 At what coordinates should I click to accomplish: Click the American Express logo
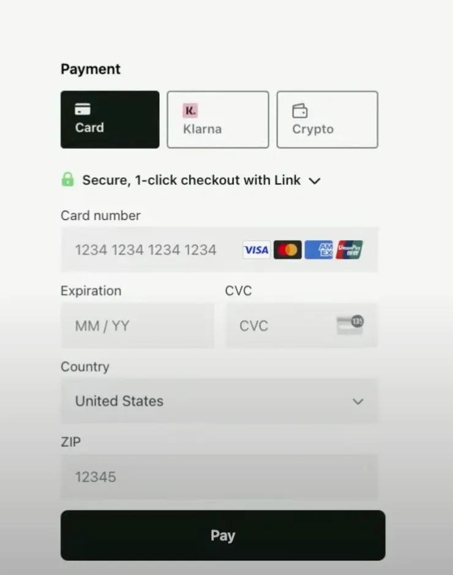pos(318,249)
